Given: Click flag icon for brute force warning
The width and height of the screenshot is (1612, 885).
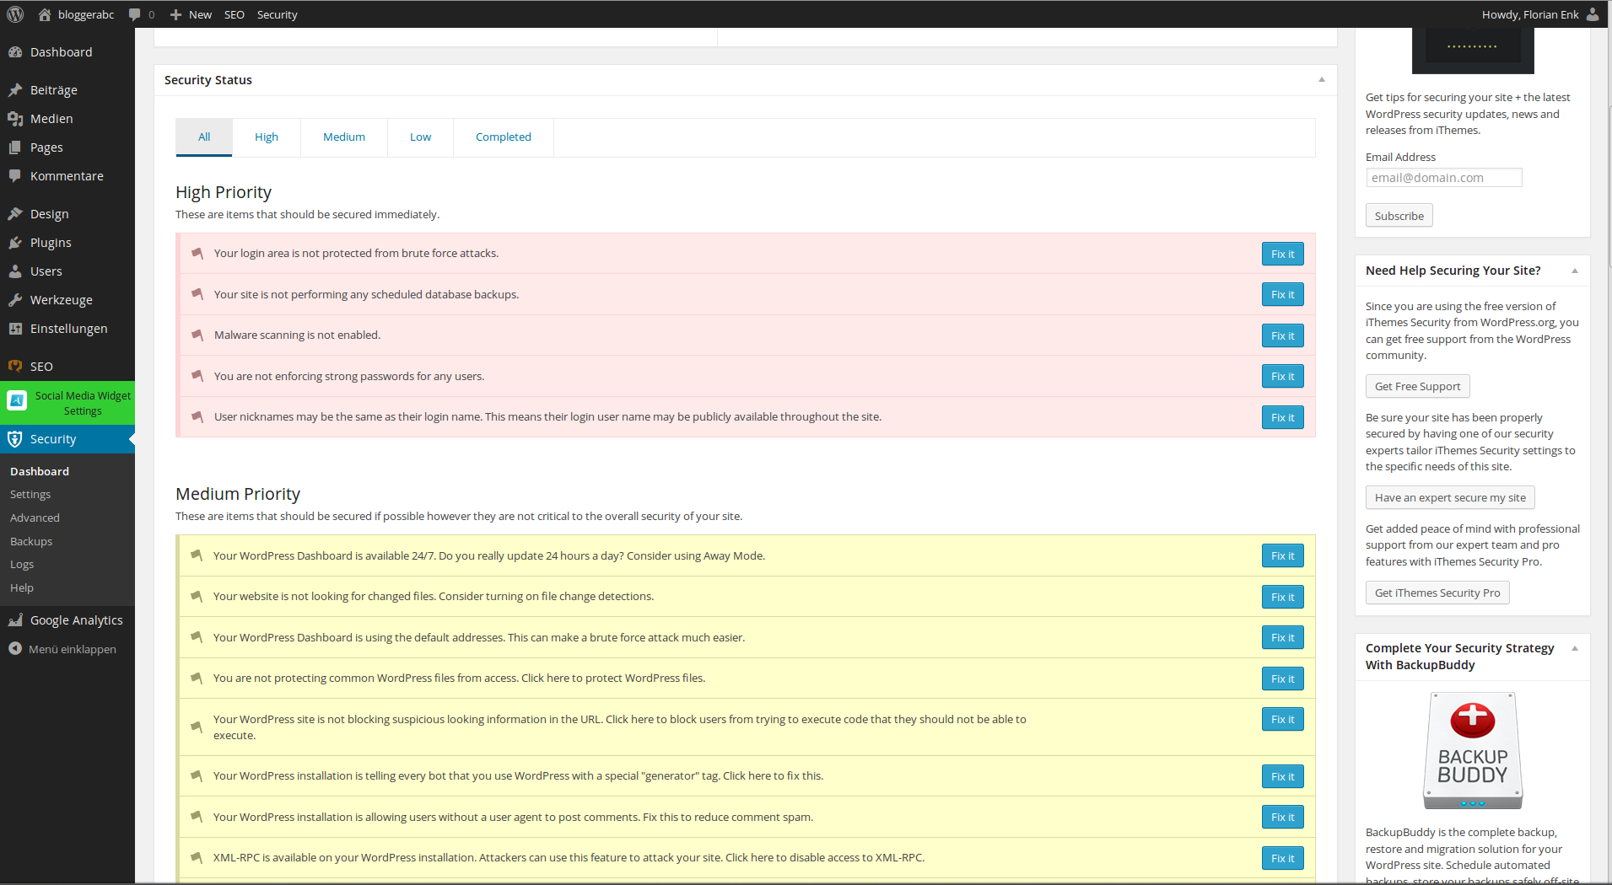Looking at the screenshot, I should click(197, 253).
